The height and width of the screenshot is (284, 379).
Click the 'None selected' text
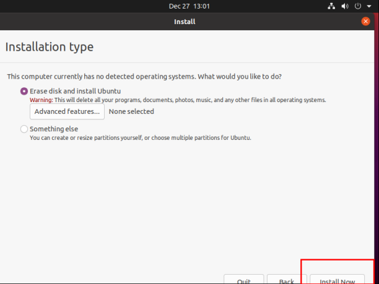pyautogui.click(x=131, y=111)
